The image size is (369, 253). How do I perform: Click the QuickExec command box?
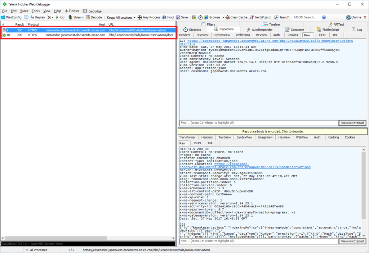coord(88,244)
